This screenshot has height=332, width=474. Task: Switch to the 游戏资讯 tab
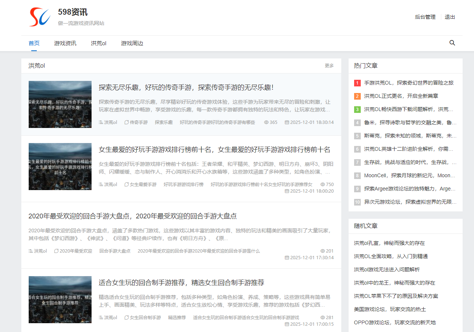pos(65,43)
